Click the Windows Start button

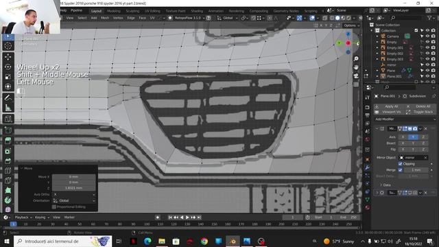point(6,241)
